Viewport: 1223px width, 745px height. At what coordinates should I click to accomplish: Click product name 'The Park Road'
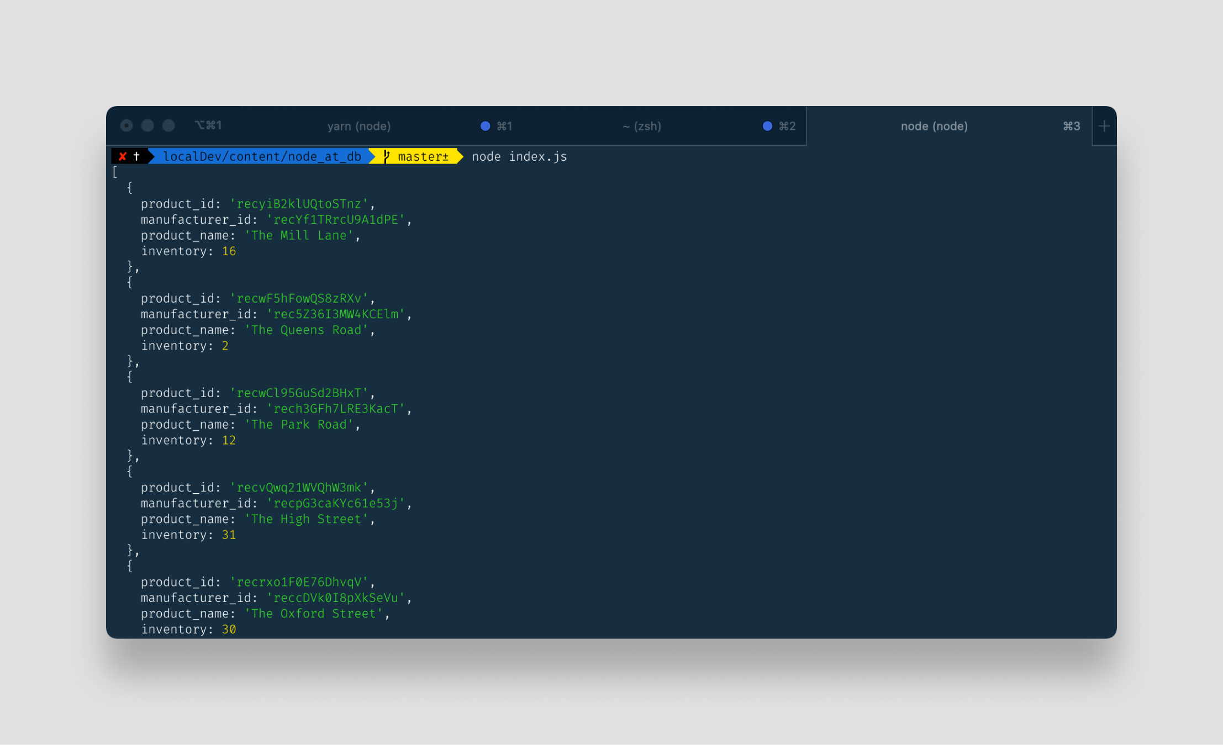(x=299, y=425)
